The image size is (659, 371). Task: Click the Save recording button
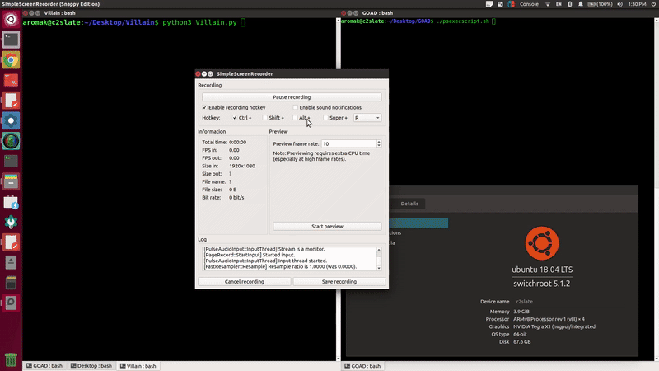pyautogui.click(x=339, y=281)
